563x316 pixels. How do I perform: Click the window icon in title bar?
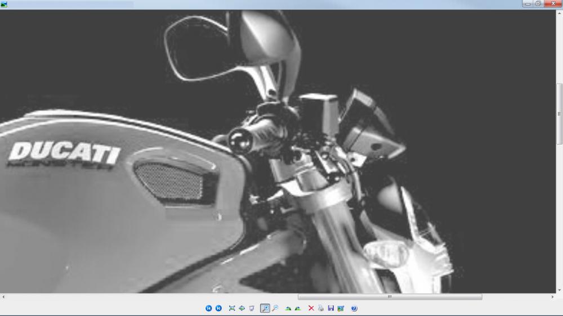click(4, 4)
